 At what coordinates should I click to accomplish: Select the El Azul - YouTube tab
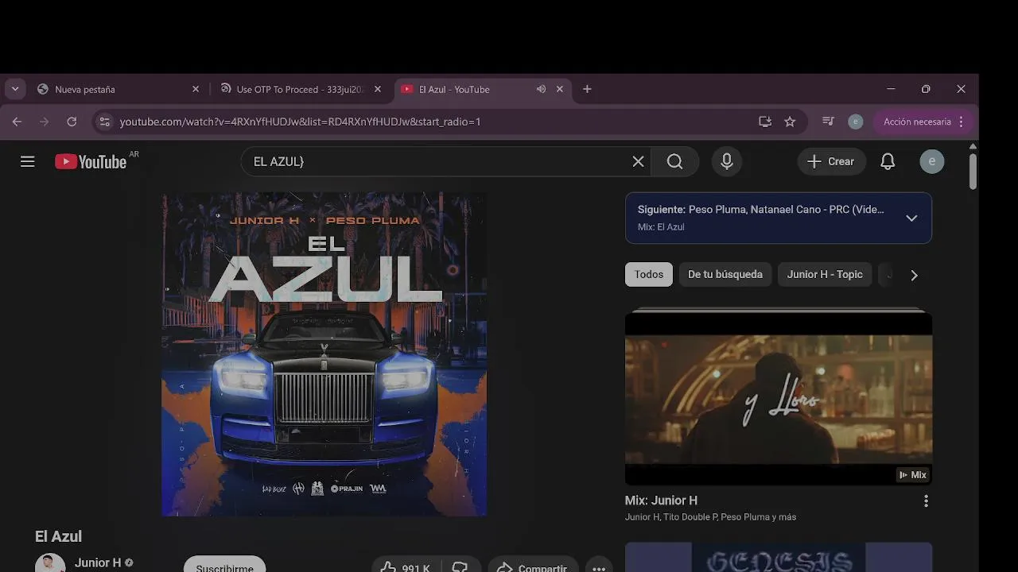(483, 89)
